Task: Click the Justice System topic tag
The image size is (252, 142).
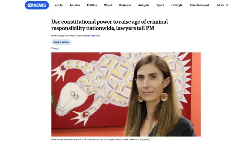Action: 61,42
